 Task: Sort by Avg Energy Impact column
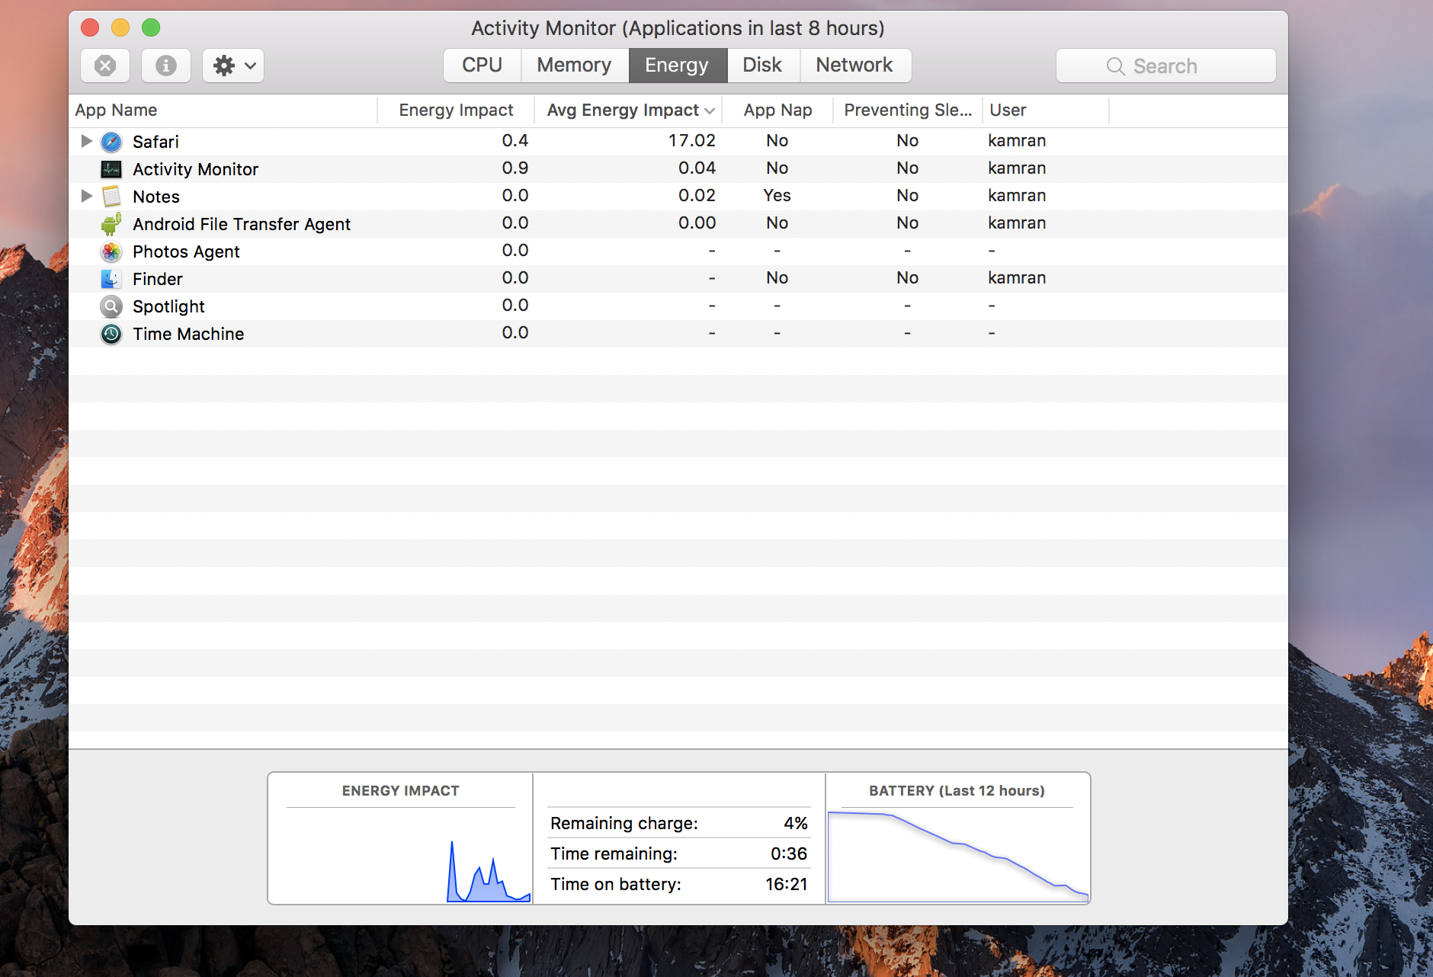point(629,111)
